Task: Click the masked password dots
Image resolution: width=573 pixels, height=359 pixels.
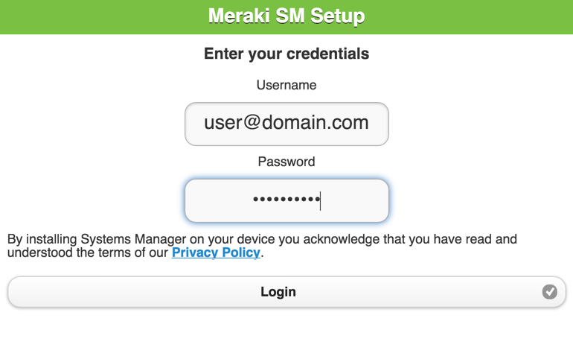Action: coord(286,200)
